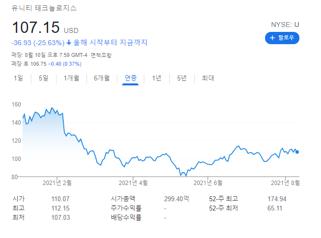Click the down arrow next to -25.63%

pyautogui.click(x=69, y=42)
